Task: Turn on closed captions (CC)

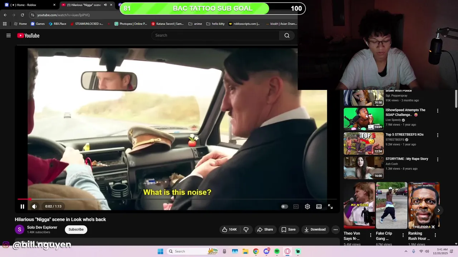Action: click(x=296, y=206)
